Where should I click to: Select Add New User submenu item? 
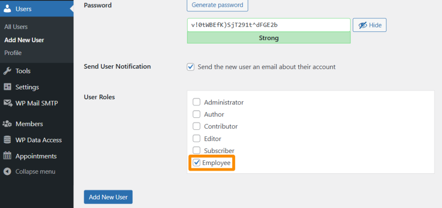point(24,40)
